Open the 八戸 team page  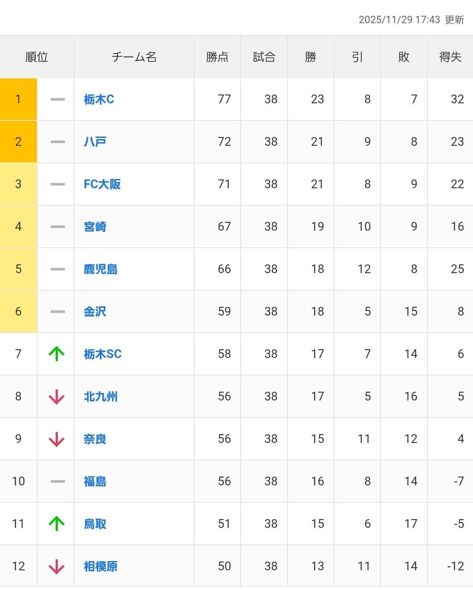pyautogui.click(x=95, y=142)
